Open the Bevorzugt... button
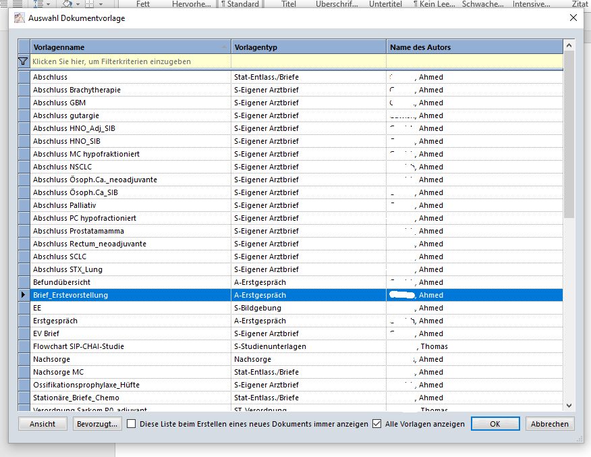This screenshot has height=457, width=591. coord(97,424)
